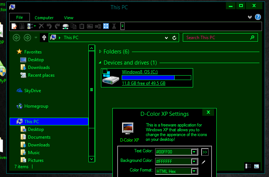Click the >> button beside Text Color
Viewport: 269px width, 177px height.
point(205,152)
